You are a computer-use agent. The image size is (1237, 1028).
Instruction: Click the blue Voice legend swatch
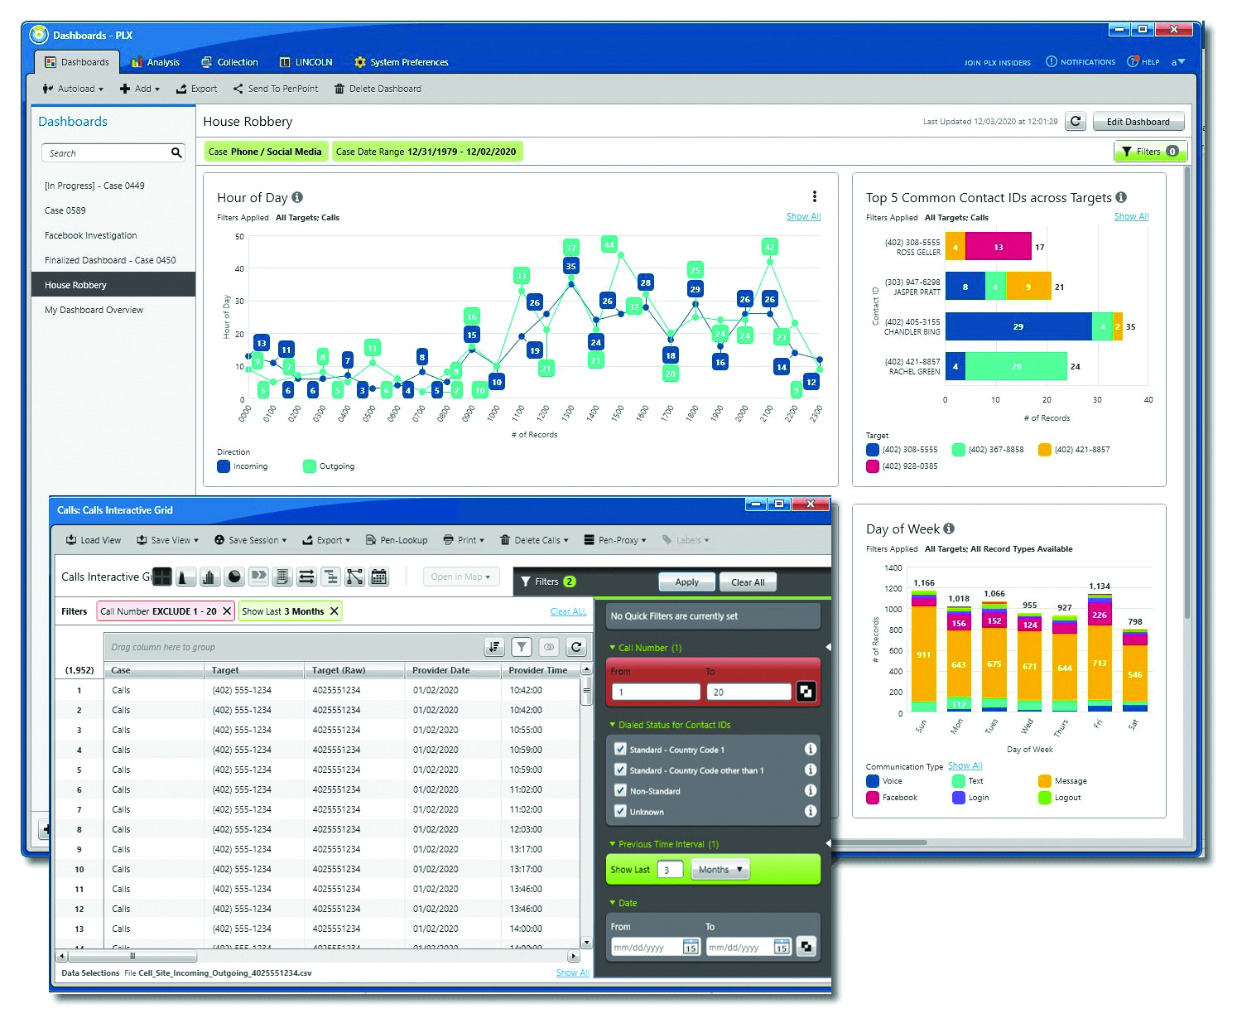pyautogui.click(x=872, y=780)
